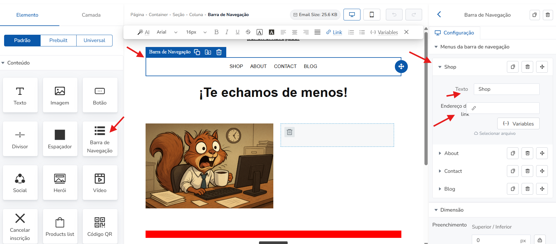Screen dimensions: 556x244
Task: Select the Padrão elements tab
Action: tap(22, 40)
